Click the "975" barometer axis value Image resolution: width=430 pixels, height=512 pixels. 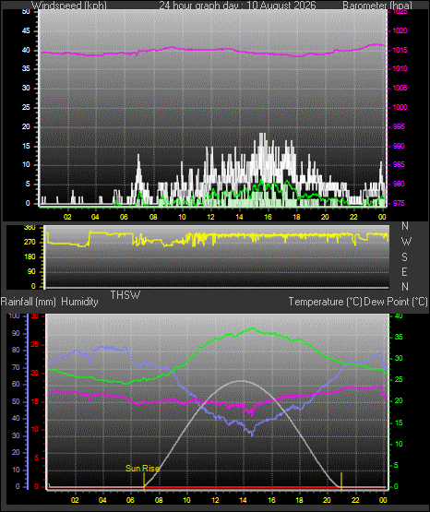[399, 204]
